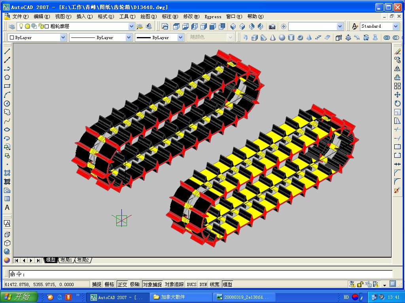This screenshot has height=303, width=405.
Task: Click the clean screen status icon
Action: point(393,284)
